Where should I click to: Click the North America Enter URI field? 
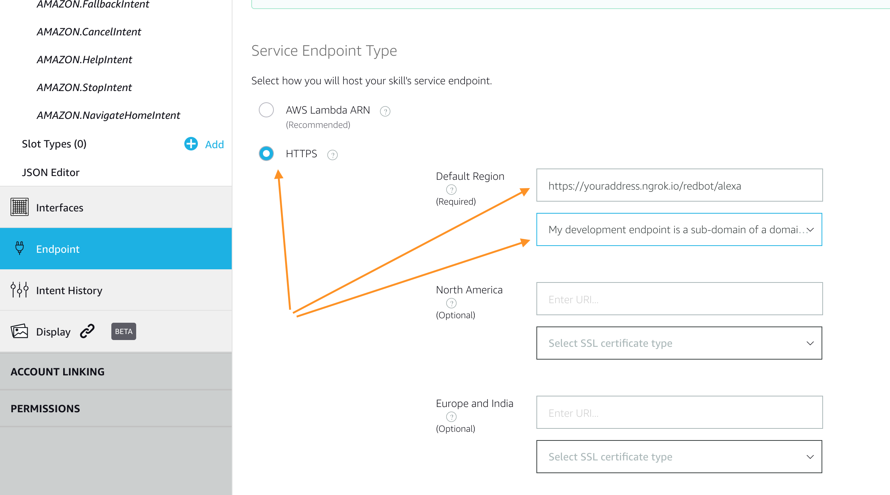(679, 299)
